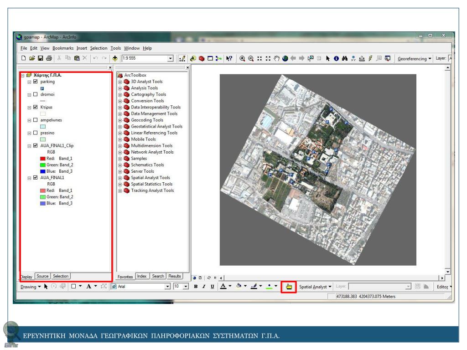Image resolution: width=467 pixels, height=350 pixels.
Task: Open a map document with the folder icon
Action: click(x=32, y=58)
